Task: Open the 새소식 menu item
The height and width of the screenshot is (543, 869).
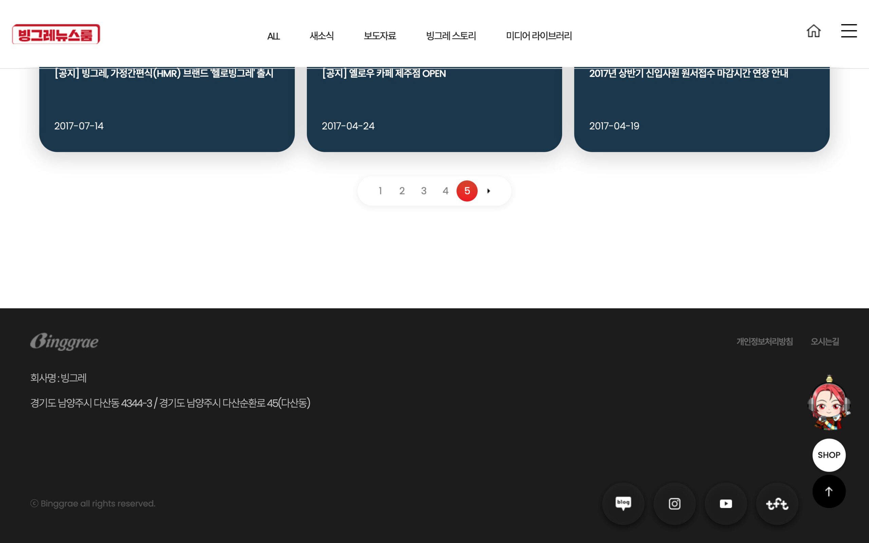Action: [321, 36]
